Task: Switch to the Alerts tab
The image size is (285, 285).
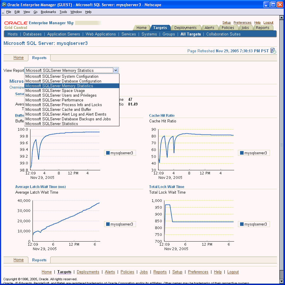Action: 209,27
